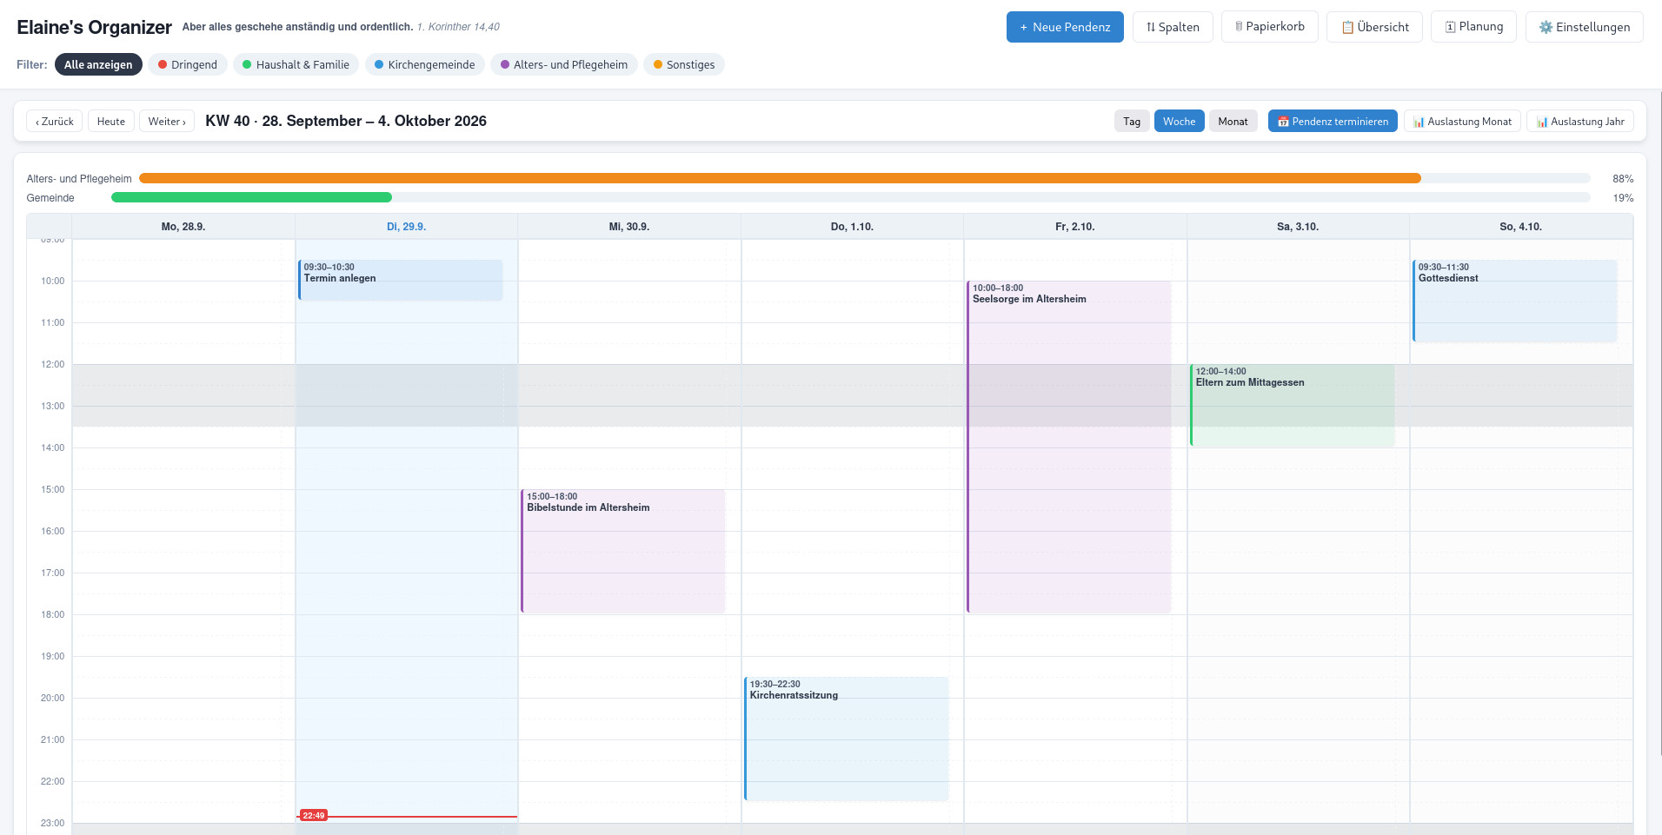Select the Alle anzeigen filter
This screenshot has height=835, width=1662.
(98, 64)
